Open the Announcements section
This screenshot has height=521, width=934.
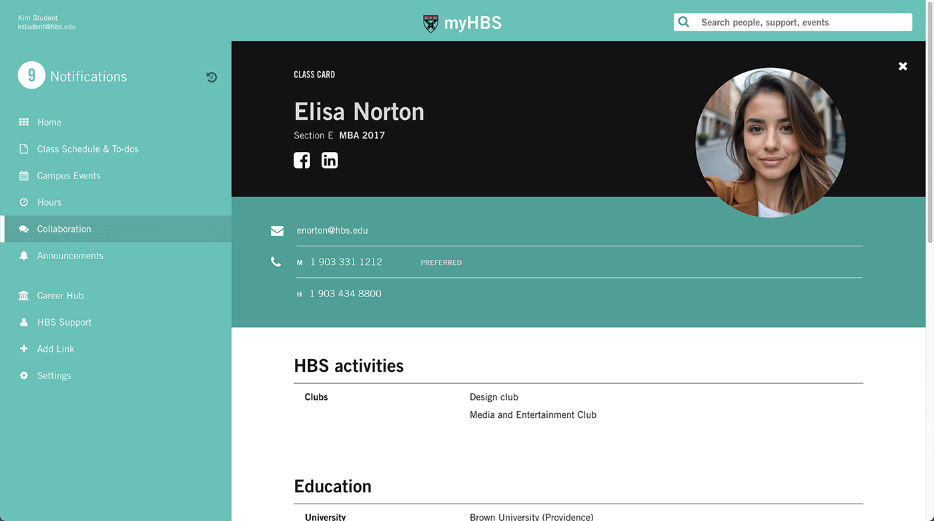(x=70, y=255)
